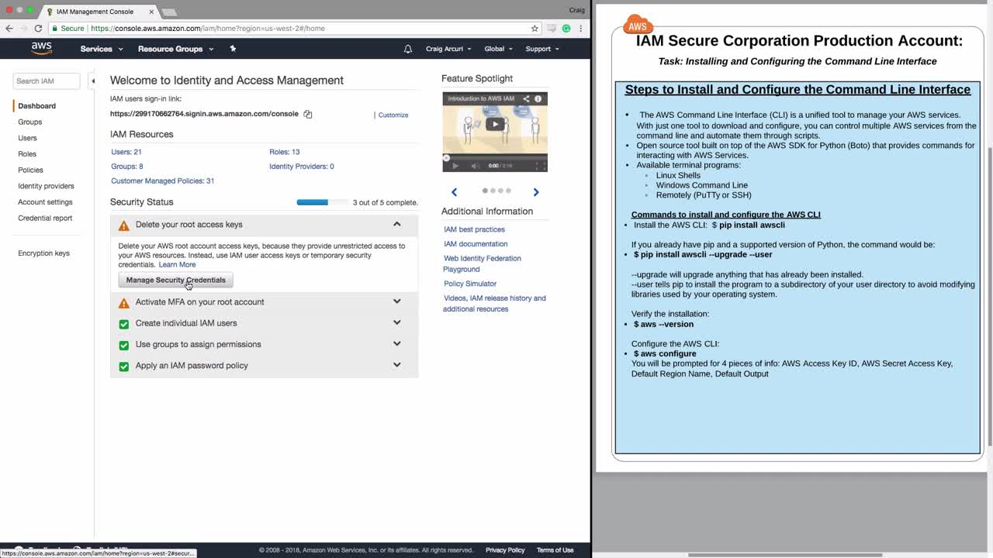Open the Privacy Policy footer link
993x558 pixels.
pos(505,550)
